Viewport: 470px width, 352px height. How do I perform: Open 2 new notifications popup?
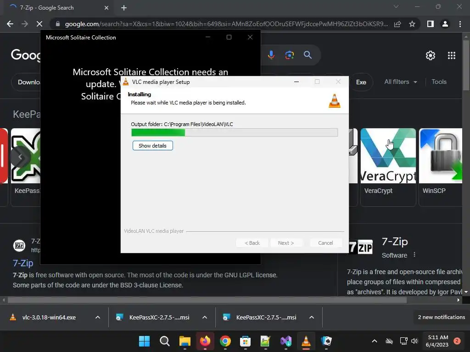point(441,317)
